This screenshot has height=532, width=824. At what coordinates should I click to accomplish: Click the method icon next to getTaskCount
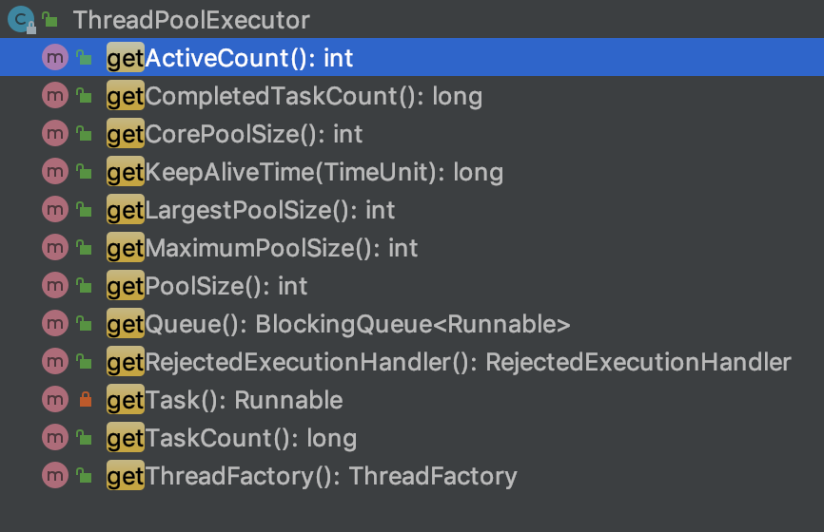55,438
